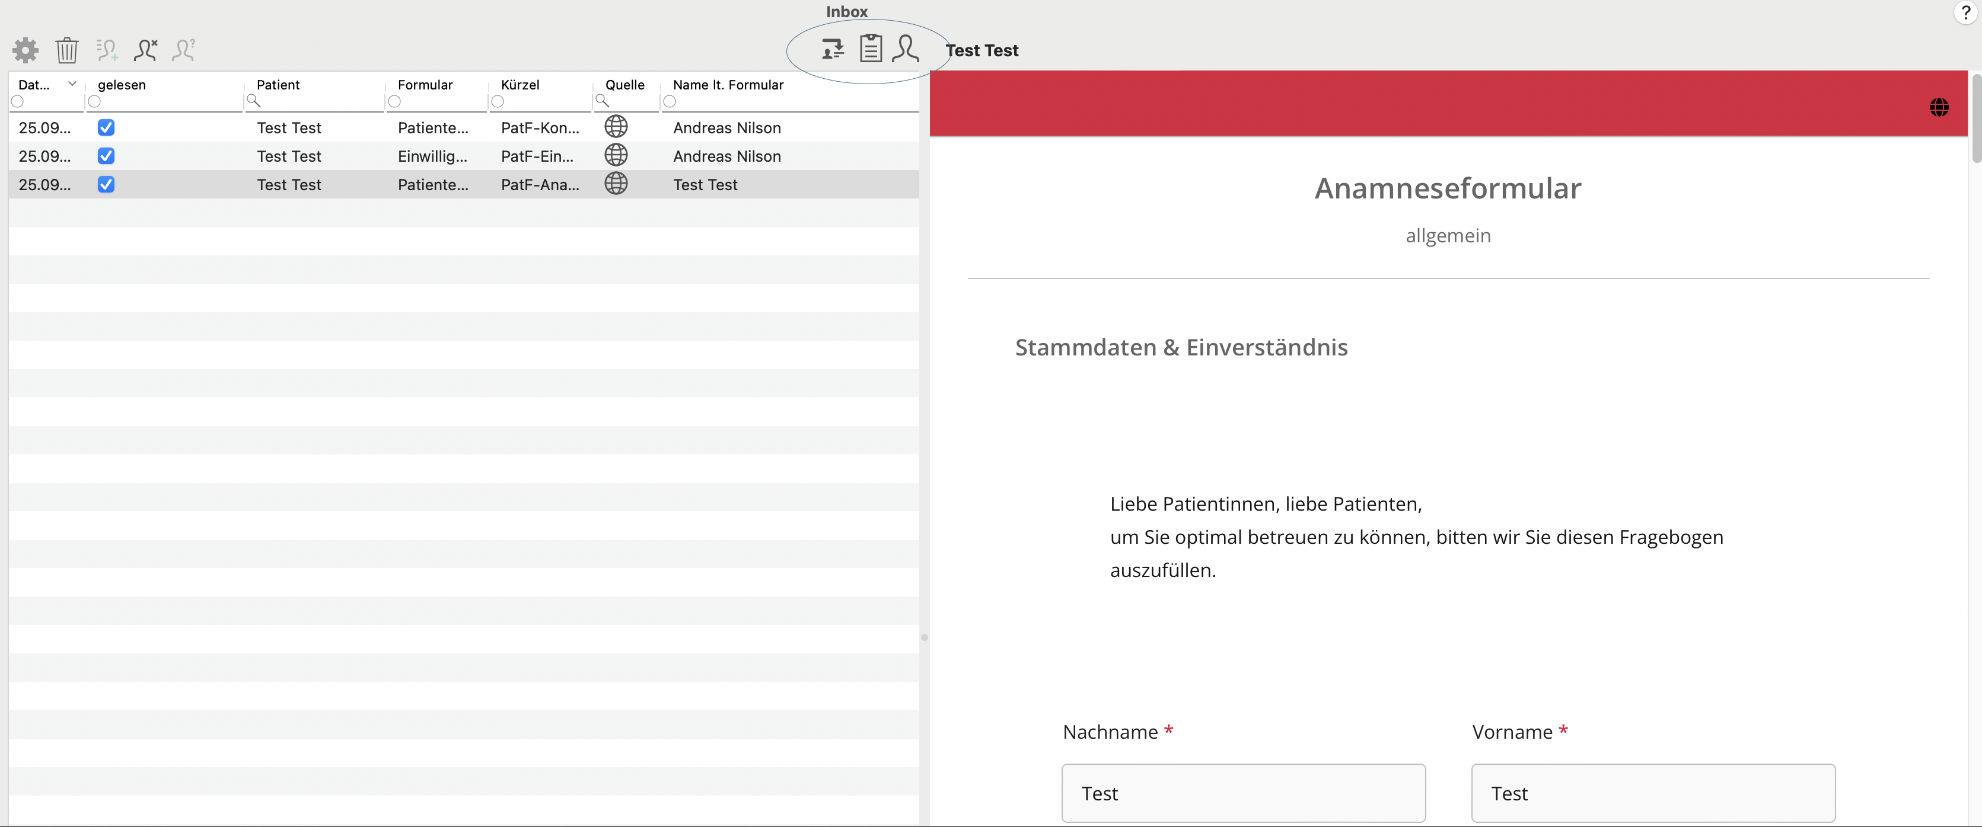The image size is (1982, 827).
Task: Click the remove patient assignment icon
Action: 145,50
